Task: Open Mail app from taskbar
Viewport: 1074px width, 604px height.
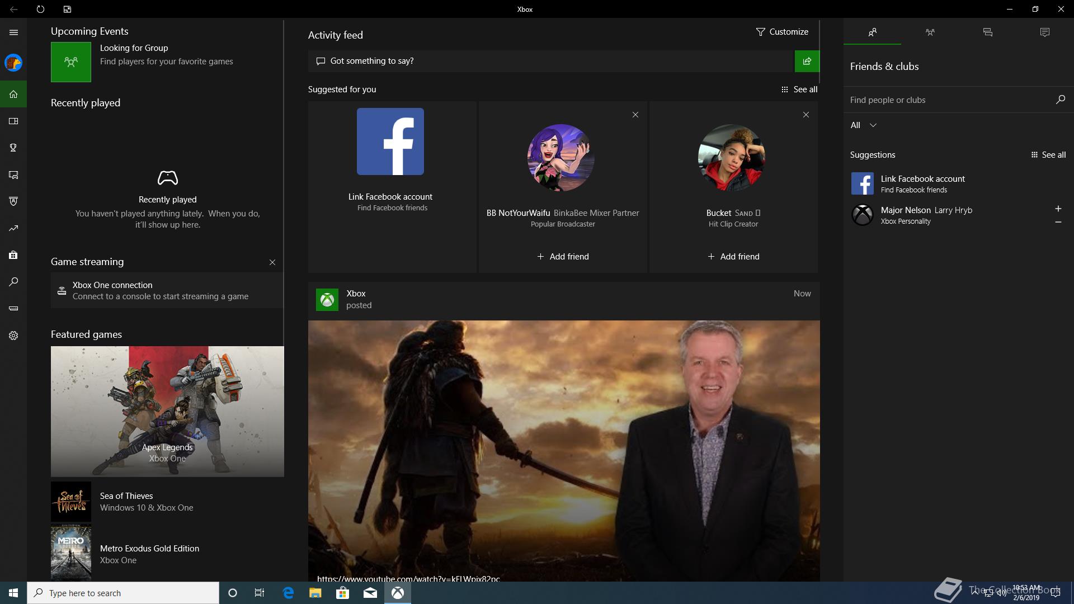Action: pyautogui.click(x=370, y=593)
